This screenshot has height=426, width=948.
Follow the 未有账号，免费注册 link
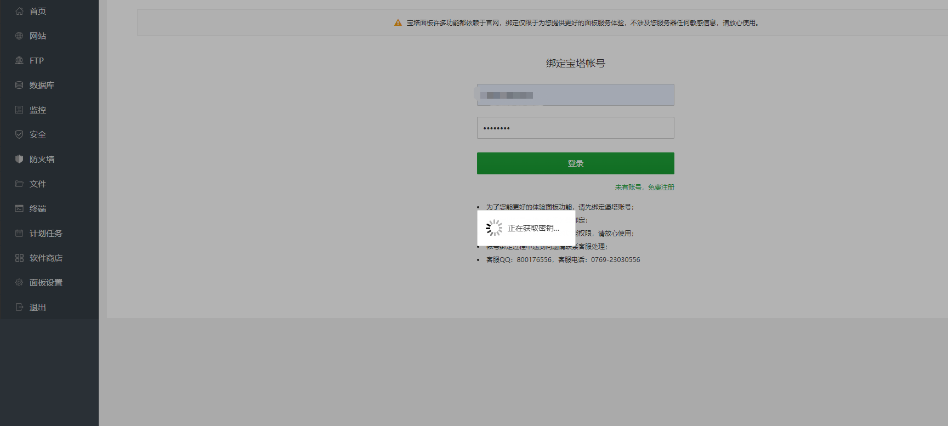click(x=644, y=188)
